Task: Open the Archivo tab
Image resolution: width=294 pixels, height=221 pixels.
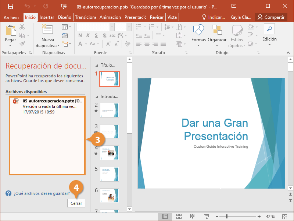Action: point(11,17)
